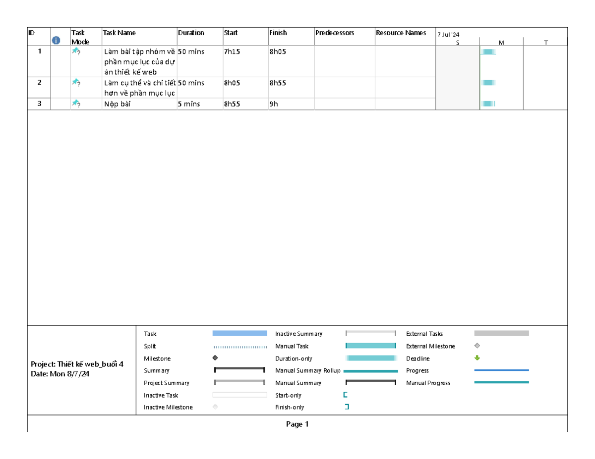Viewport: 595px width, 459px height.
Task: Select the 'M' day label in the timeline
Action: point(501,43)
